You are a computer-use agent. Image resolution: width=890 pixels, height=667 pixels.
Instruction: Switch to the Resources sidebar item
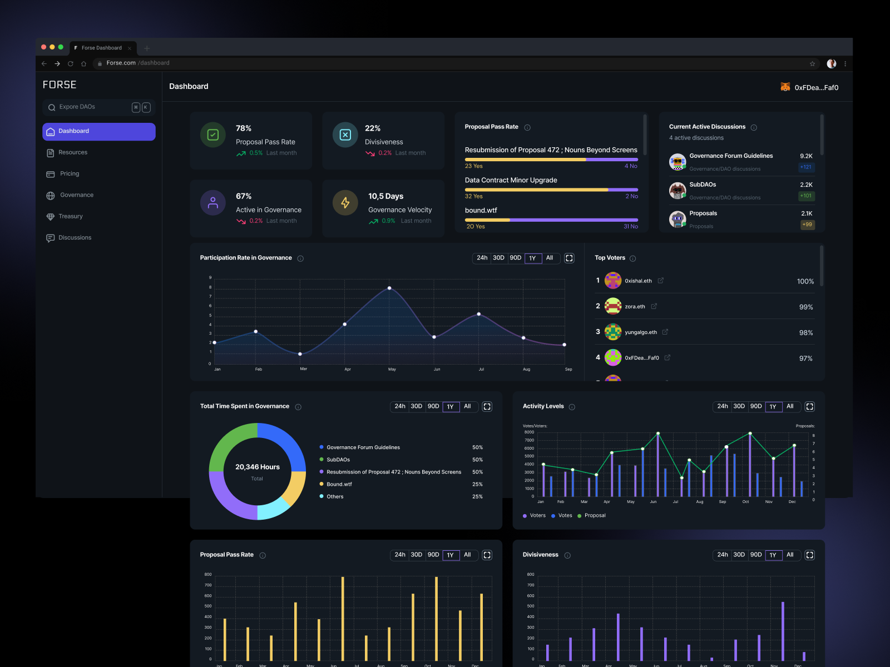tap(72, 152)
